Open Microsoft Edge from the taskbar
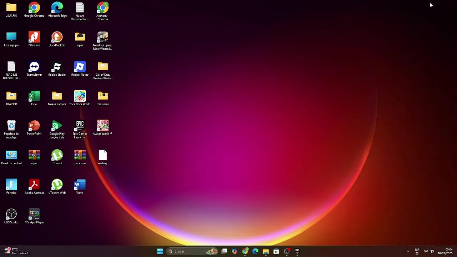This screenshot has width=457, height=257. (255, 251)
